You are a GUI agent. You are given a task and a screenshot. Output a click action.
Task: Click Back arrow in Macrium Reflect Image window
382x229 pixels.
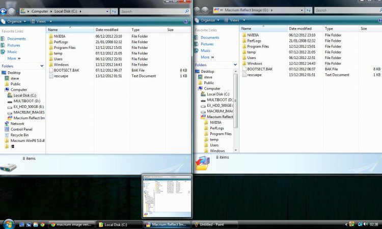[x=197, y=10]
